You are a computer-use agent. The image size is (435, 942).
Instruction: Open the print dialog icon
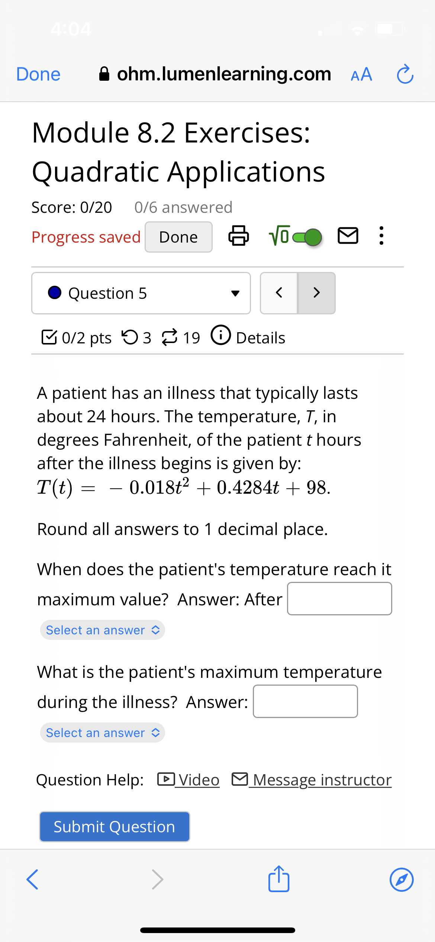[x=238, y=237]
